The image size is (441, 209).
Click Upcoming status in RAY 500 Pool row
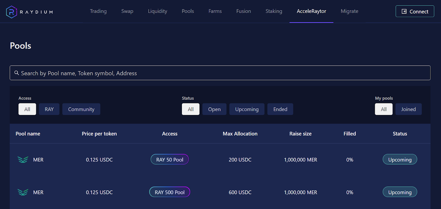pyautogui.click(x=400, y=192)
